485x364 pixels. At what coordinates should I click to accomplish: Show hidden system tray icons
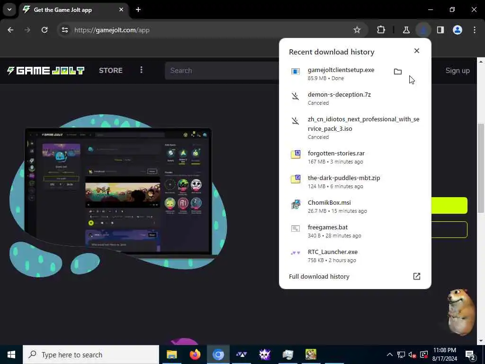[389, 355]
